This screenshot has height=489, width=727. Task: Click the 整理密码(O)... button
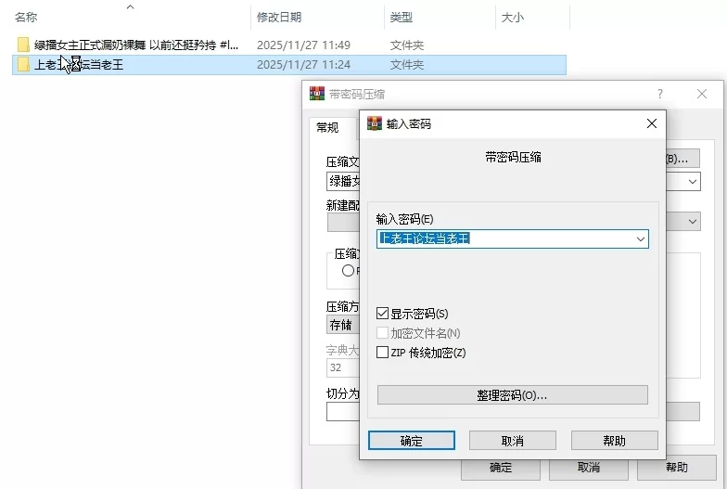coord(512,395)
